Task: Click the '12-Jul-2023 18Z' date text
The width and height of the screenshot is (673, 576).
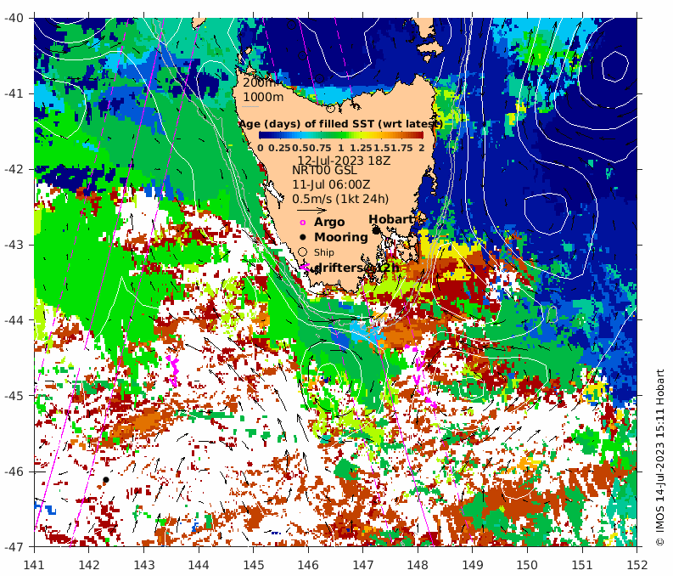Action: coord(345,161)
